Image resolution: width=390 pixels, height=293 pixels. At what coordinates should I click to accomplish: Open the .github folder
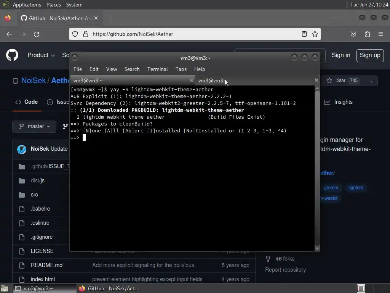(50, 166)
